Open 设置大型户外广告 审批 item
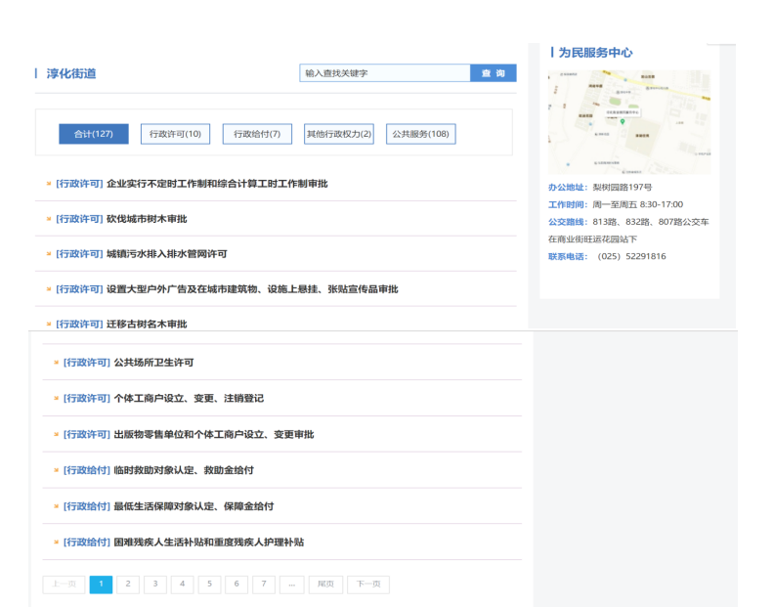 (x=252, y=289)
